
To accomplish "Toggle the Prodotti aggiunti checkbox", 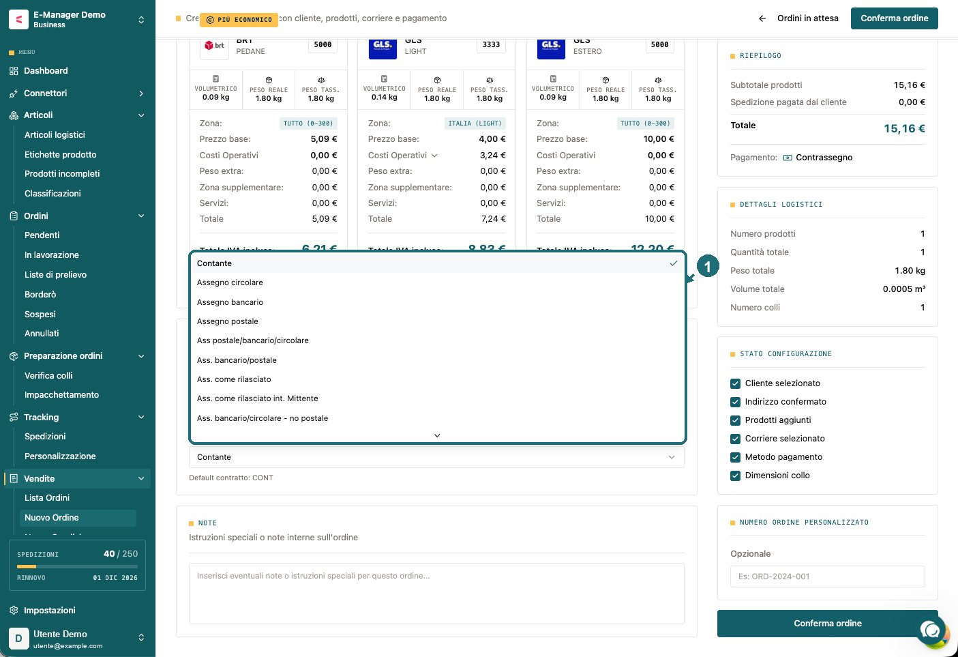I will (x=735, y=420).
